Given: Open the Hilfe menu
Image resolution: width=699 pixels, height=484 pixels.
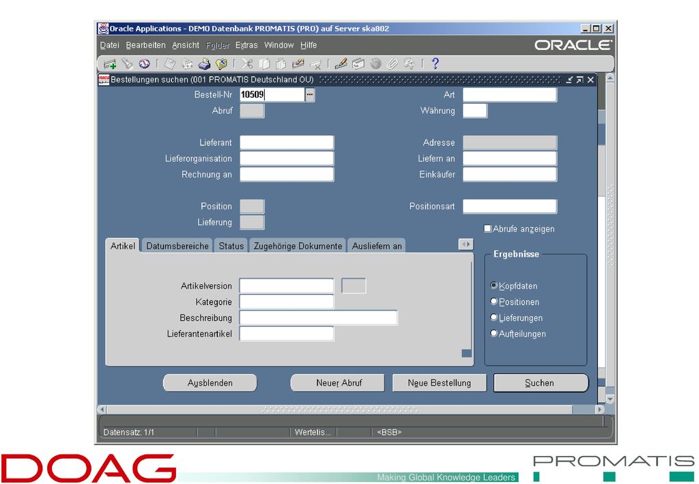Looking at the screenshot, I should pos(309,45).
